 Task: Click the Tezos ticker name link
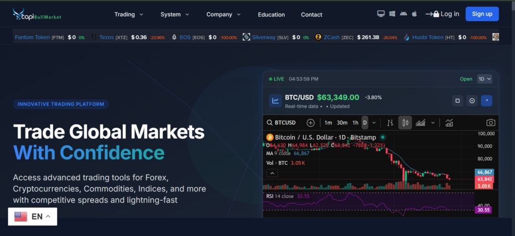(x=106, y=37)
